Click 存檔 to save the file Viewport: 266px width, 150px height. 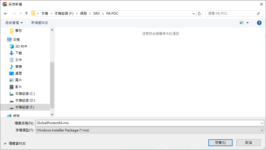click(220, 143)
